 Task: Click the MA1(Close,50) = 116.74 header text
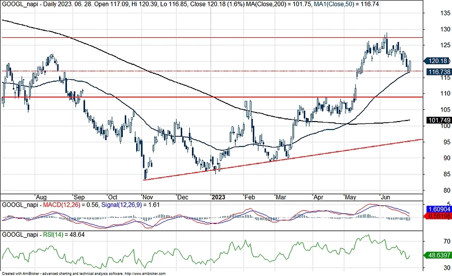click(x=347, y=4)
